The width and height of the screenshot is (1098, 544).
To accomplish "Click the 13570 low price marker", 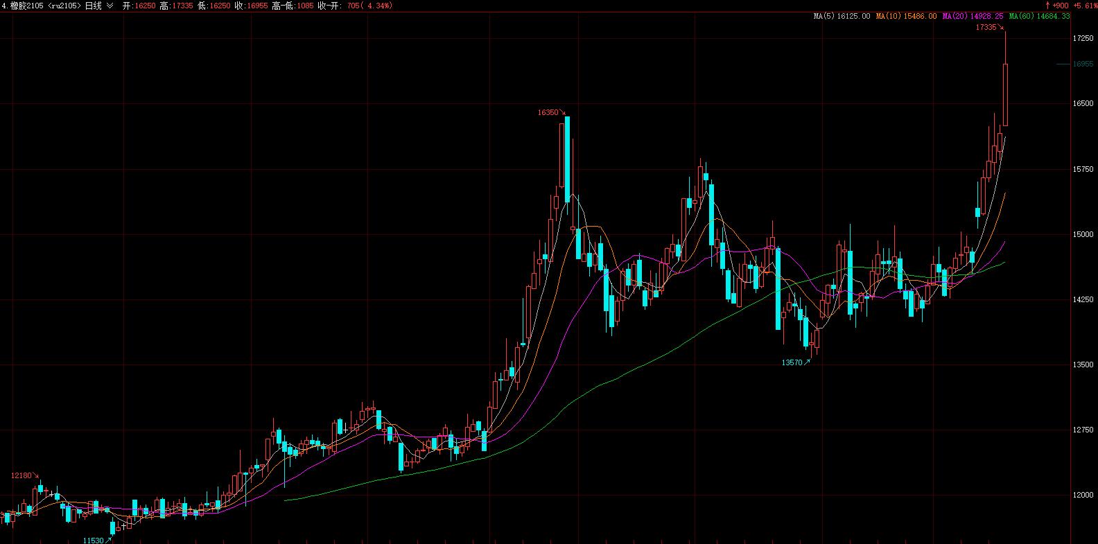I will tap(792, 362).
